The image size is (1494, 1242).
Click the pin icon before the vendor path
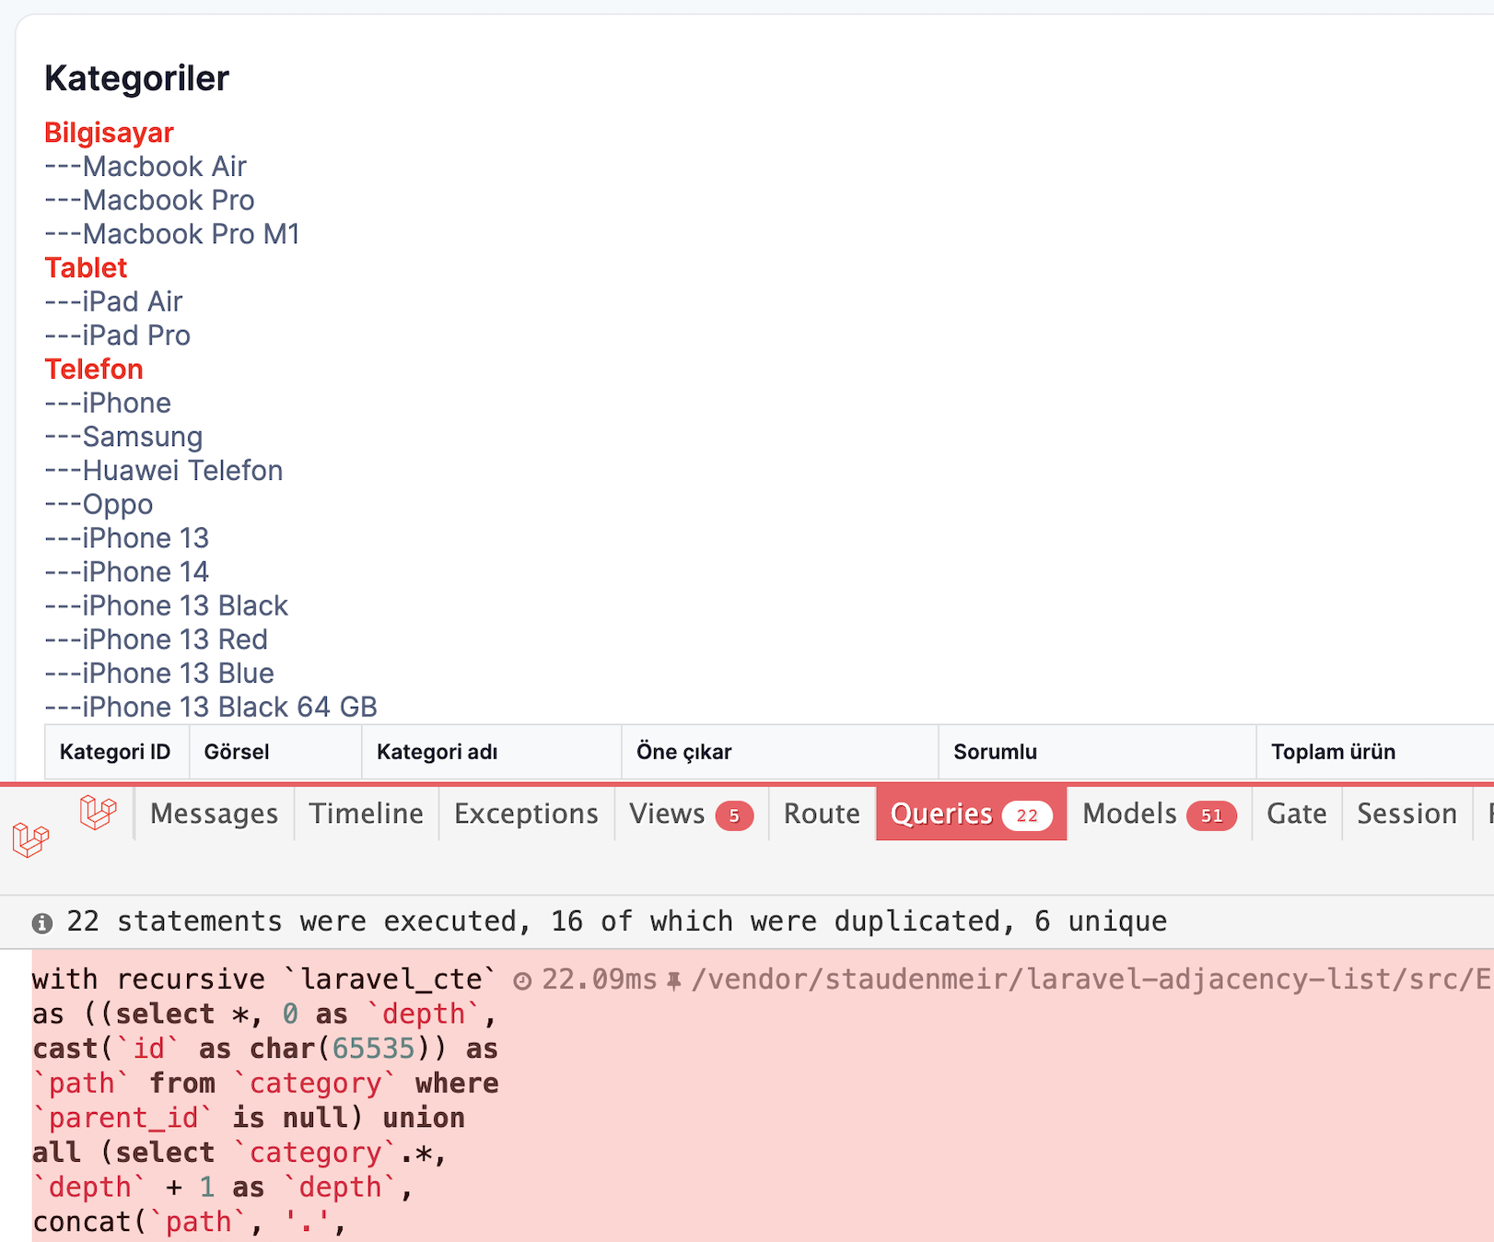(x=674, y=980)
